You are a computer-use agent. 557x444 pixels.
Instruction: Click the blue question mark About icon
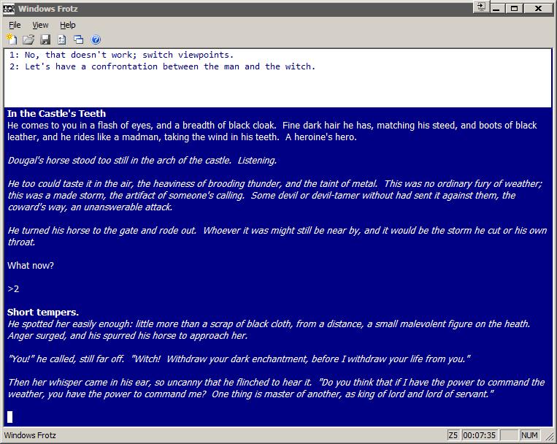click(96, 39)
